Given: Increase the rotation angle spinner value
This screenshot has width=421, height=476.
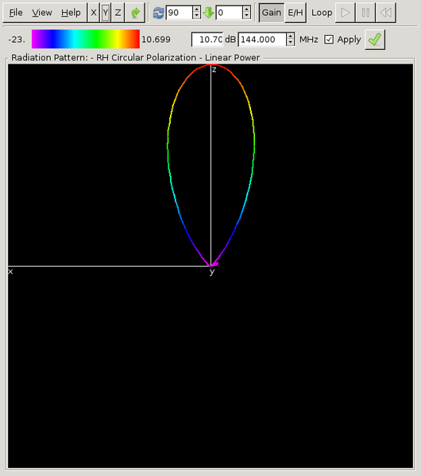Looking at the screenshot, I should (196, 10).
